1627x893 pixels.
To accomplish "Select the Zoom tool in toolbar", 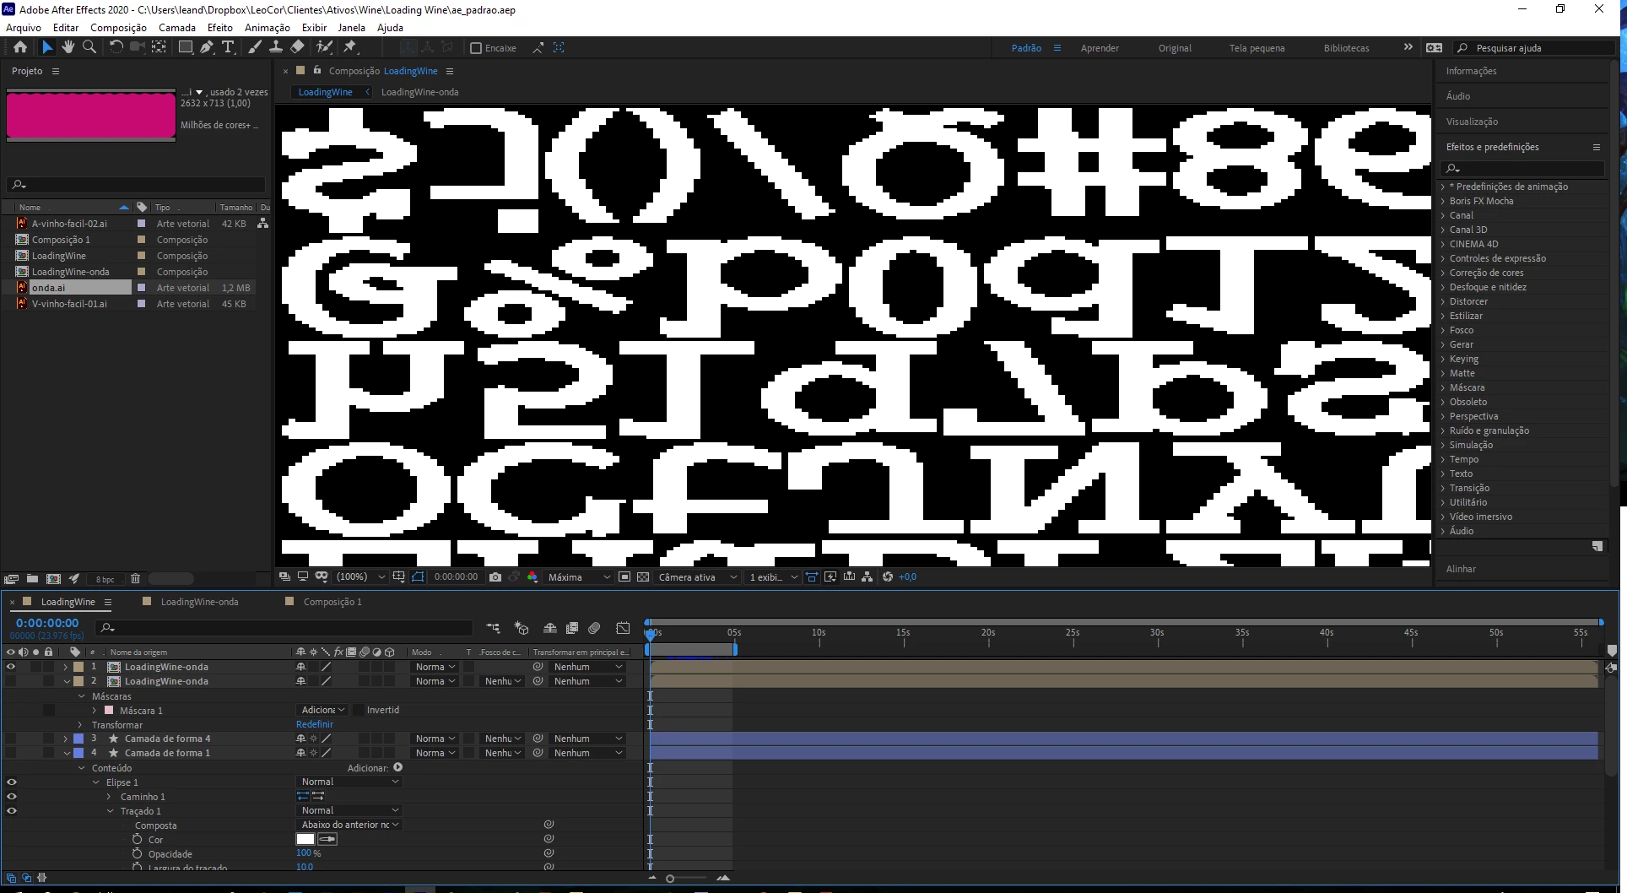I will click(x=89, y=47).
